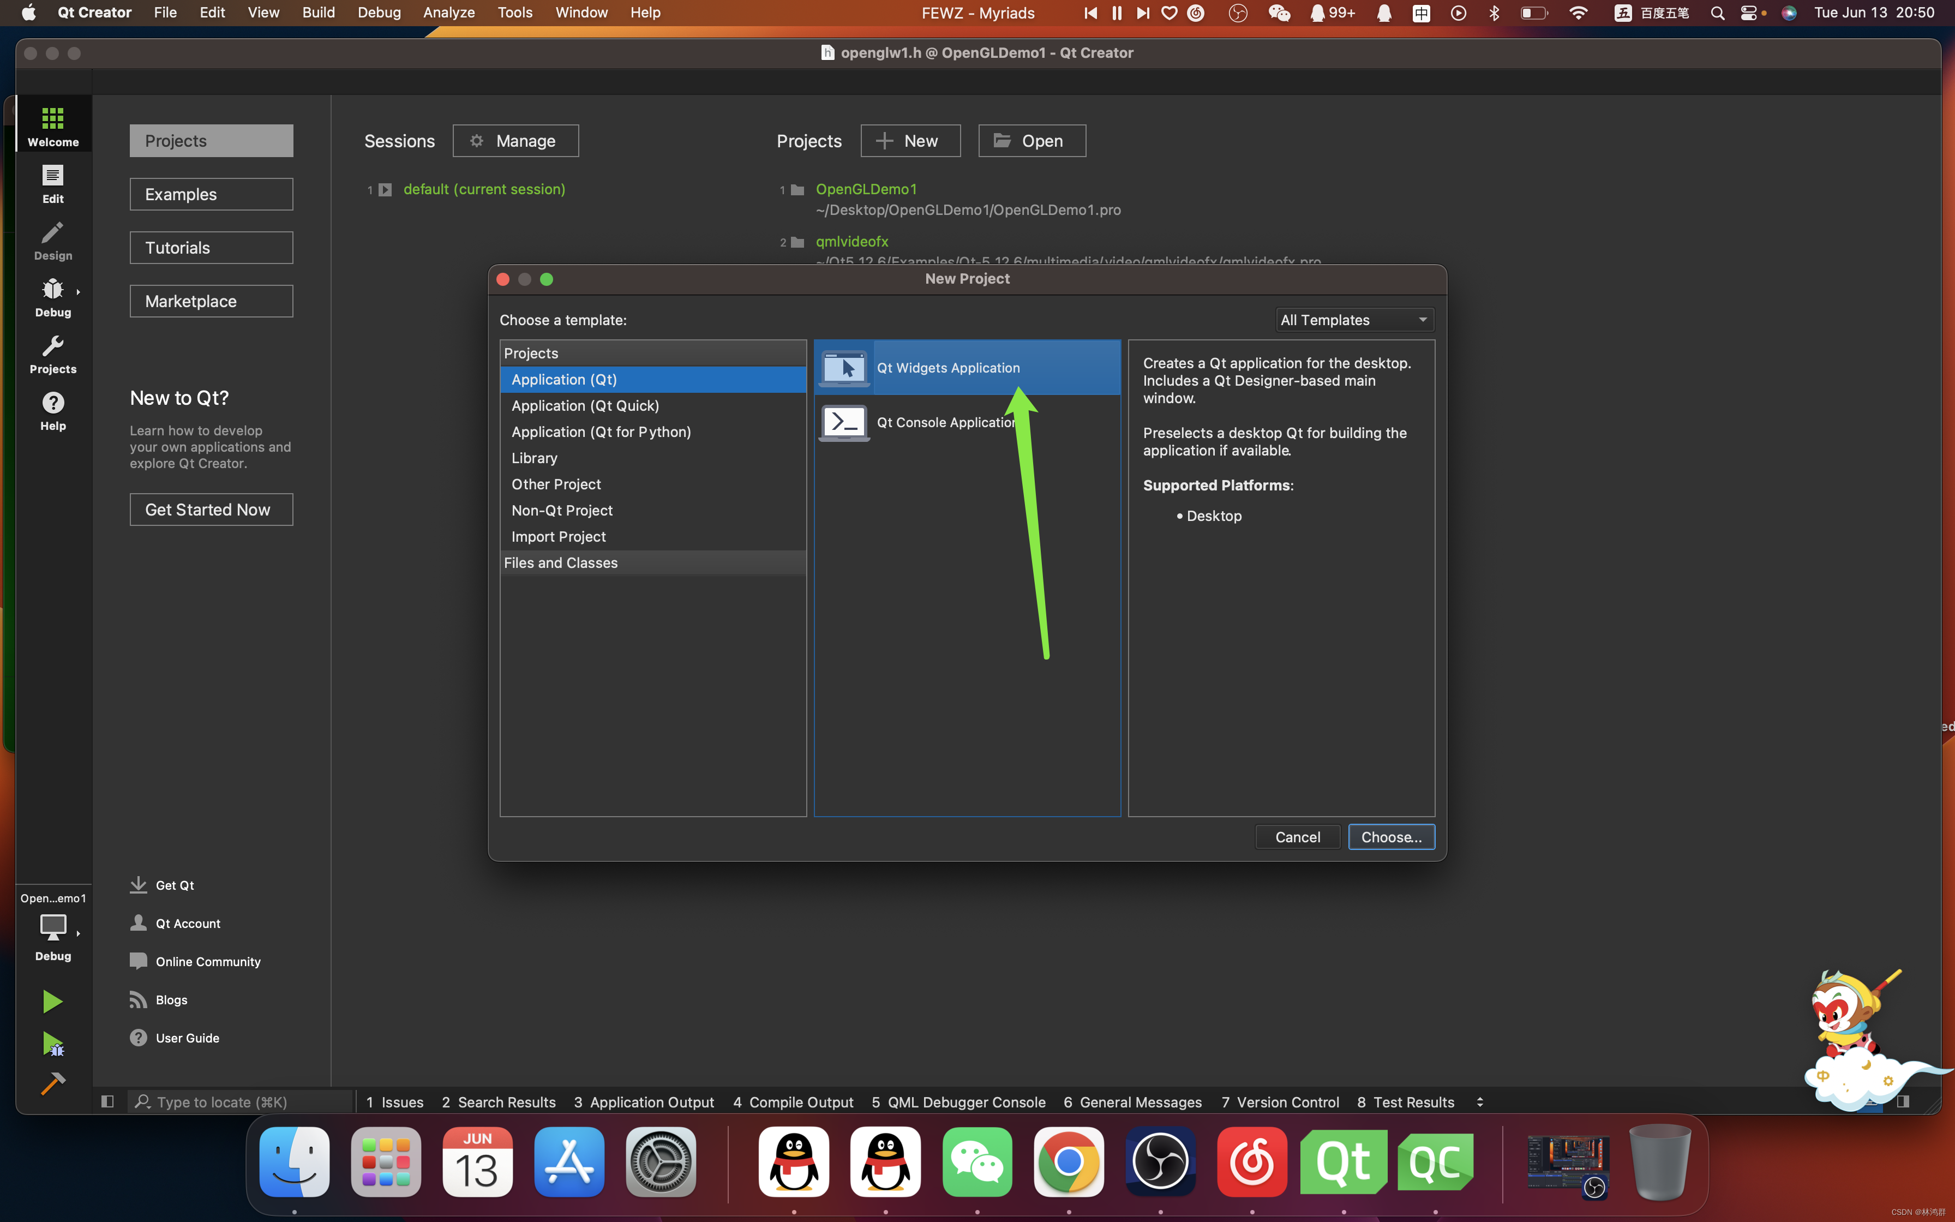This screenshot has width=1955, height=1222.
Task: Click the Build hammer icon
Action: click(52, 1083)
